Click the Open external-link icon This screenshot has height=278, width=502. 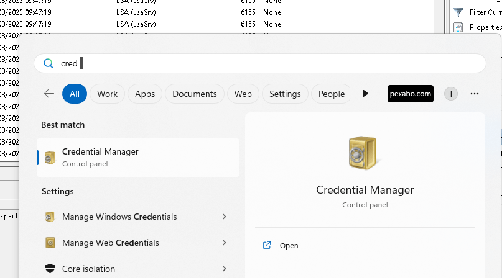click(x=267, y=245)
